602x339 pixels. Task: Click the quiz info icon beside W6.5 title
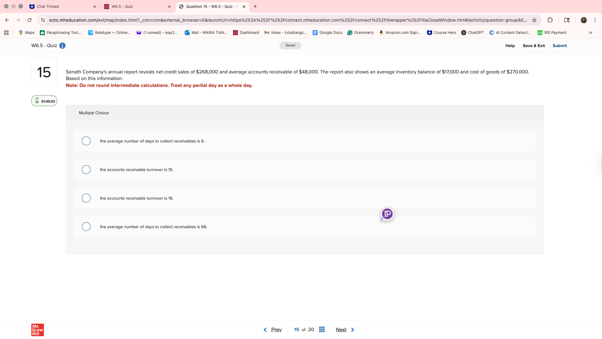pyautogui.click(x=62, y=46)
